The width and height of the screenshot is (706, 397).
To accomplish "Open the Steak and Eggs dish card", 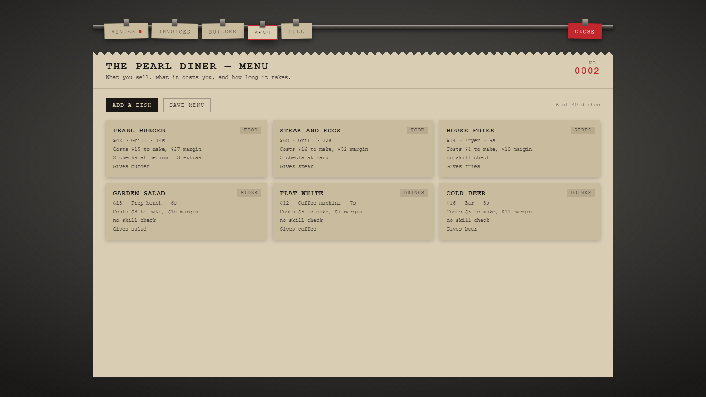I will 353,149.
